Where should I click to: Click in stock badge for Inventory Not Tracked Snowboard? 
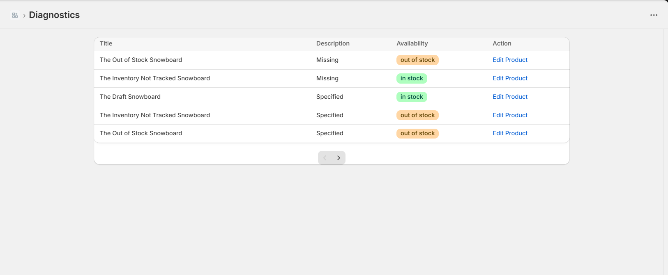tap(412, 78)
